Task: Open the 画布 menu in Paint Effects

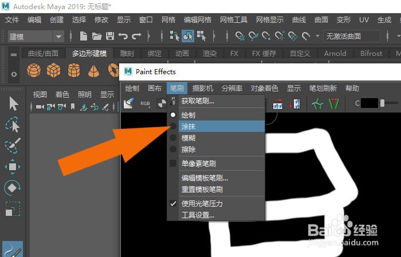Action: coord(155,88)
